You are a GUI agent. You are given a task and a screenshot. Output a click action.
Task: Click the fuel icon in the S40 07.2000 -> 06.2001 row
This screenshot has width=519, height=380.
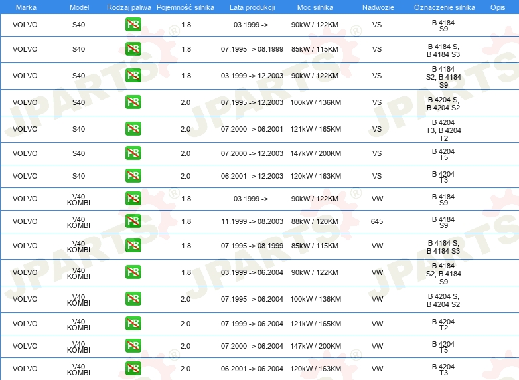click(x=133, y=128)
